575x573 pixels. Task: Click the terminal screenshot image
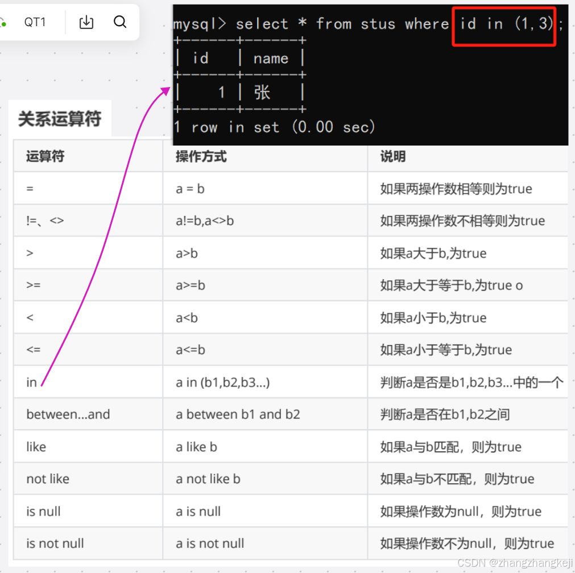(370, 75)
